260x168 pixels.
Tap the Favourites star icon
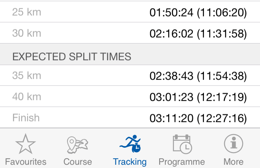tap(26, 144)
